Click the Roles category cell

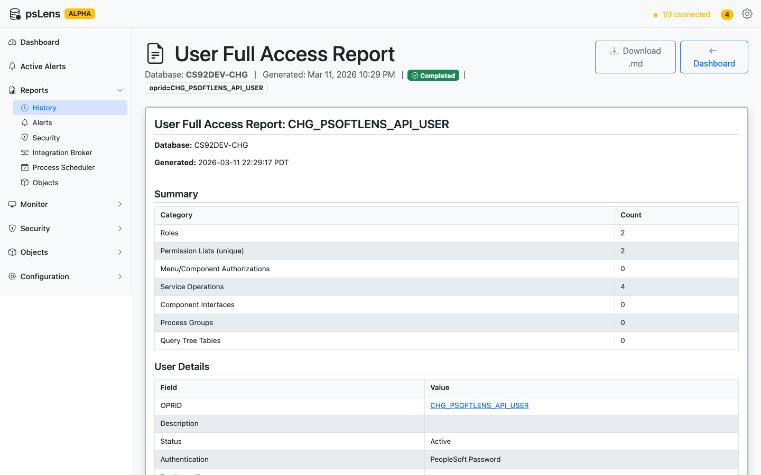[x=385, y=233]
